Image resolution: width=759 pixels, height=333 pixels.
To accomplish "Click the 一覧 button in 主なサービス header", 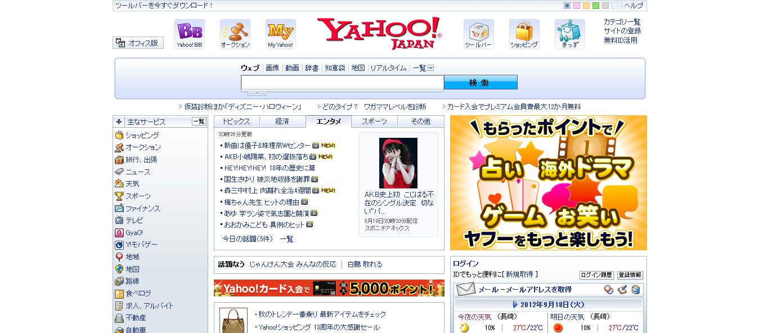I will (x=199, y=121).
